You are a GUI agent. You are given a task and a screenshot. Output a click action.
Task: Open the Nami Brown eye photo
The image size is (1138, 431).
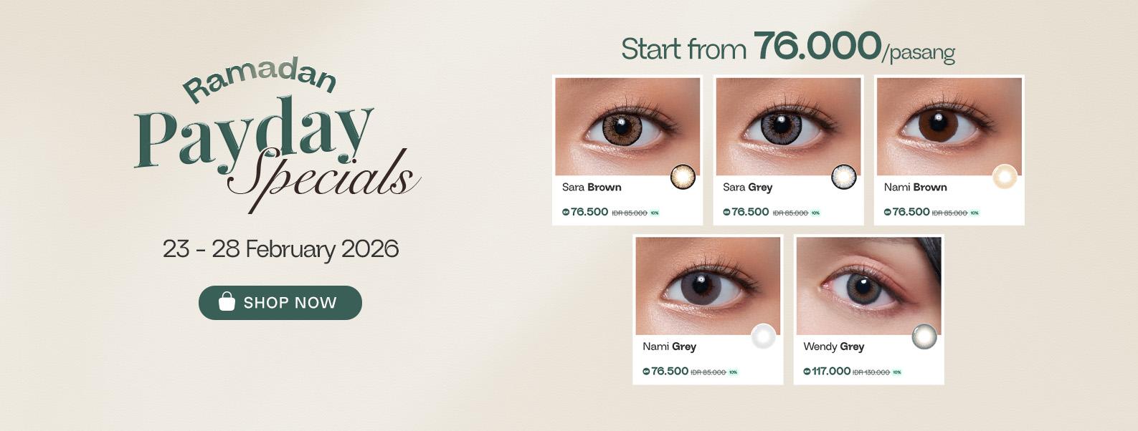point(949,127)
